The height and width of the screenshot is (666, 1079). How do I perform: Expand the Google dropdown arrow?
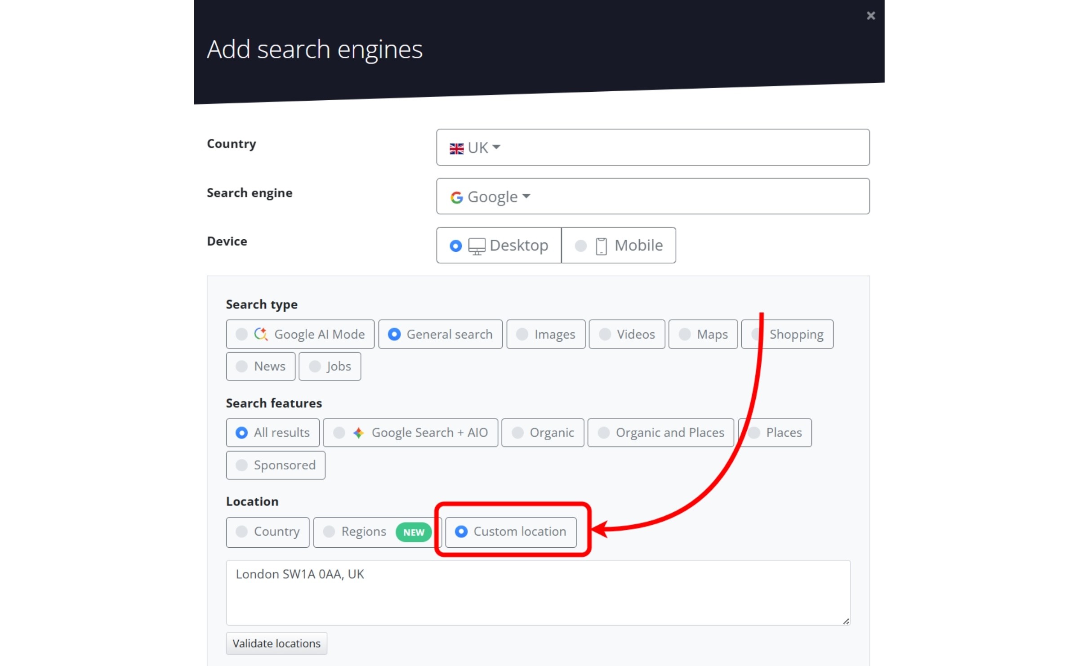[x=527, y=197]
